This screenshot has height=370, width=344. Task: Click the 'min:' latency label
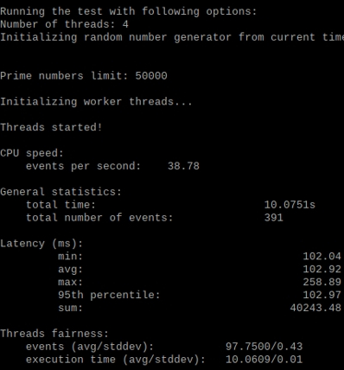tap(70, 256)
